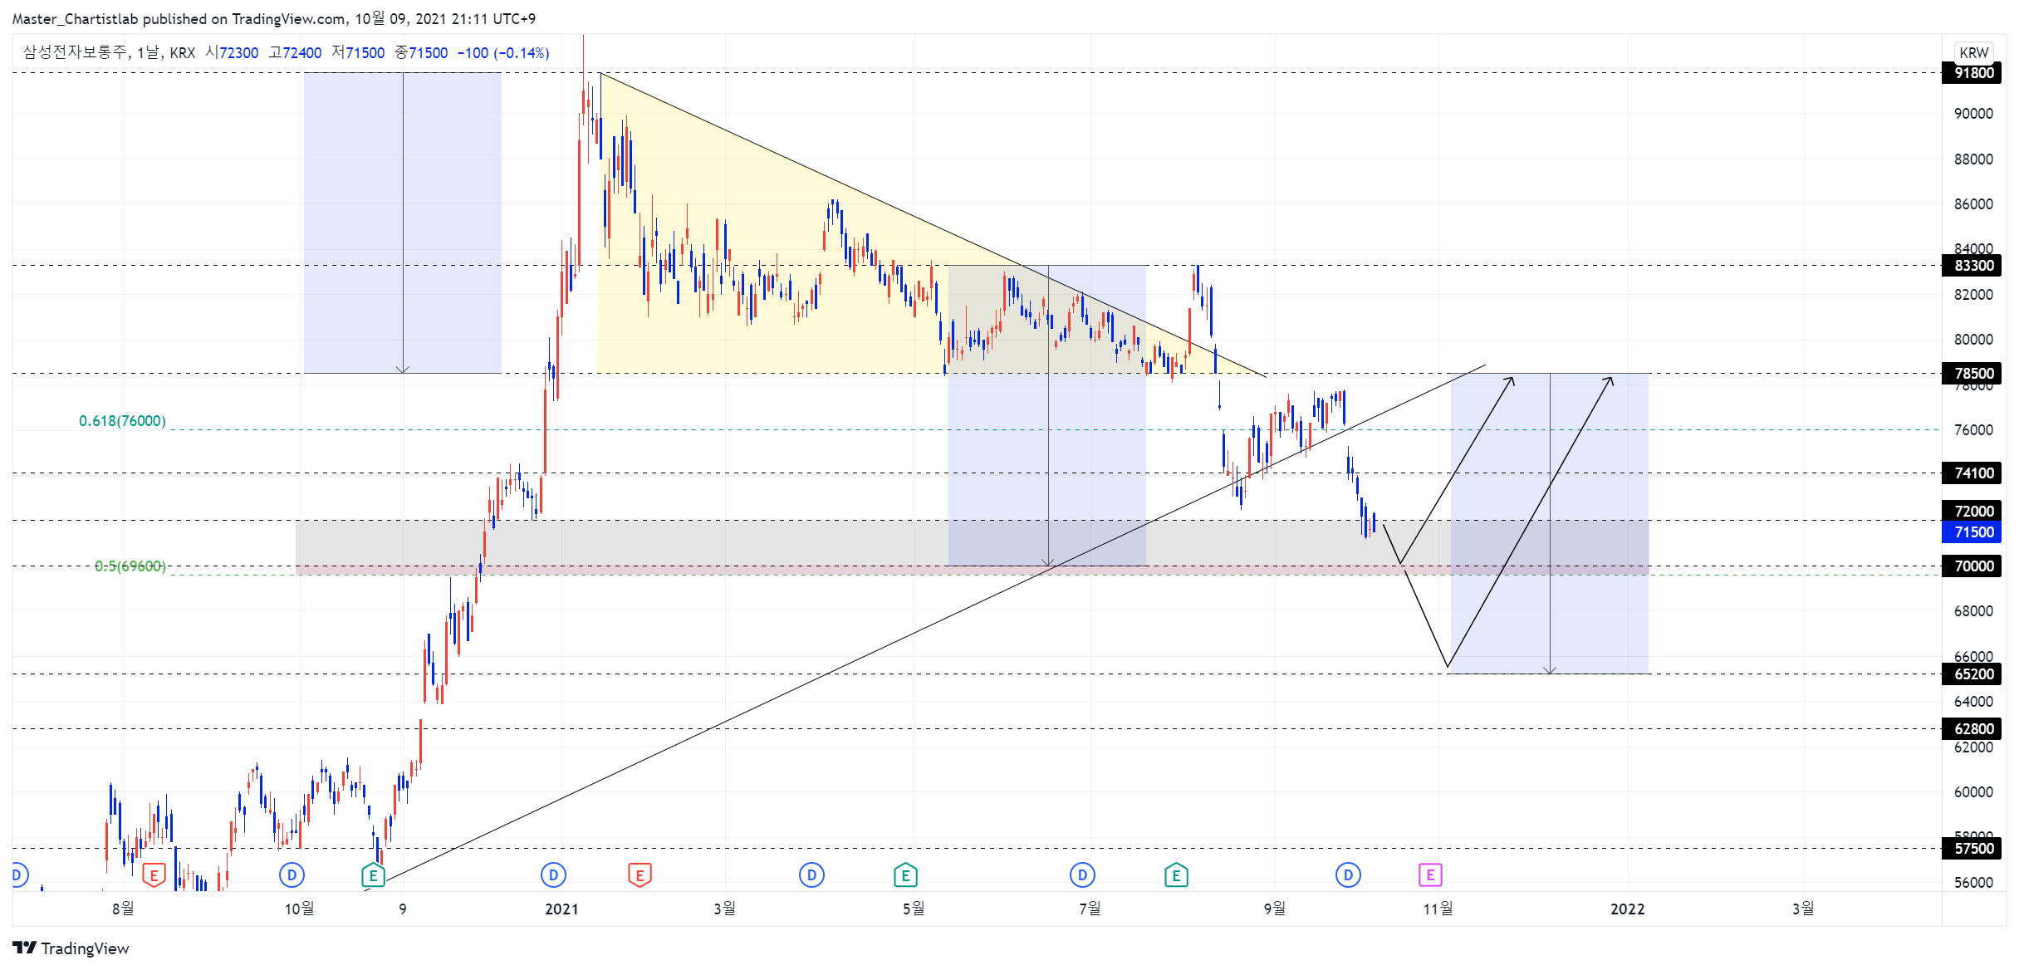Click the 74100 price level label

[x=1973, y=473]
